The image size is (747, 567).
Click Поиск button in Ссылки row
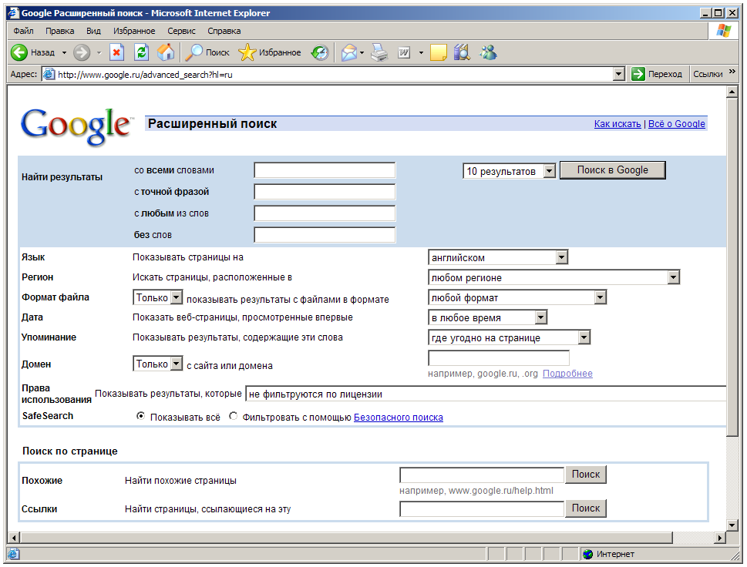tap(586, 508)
